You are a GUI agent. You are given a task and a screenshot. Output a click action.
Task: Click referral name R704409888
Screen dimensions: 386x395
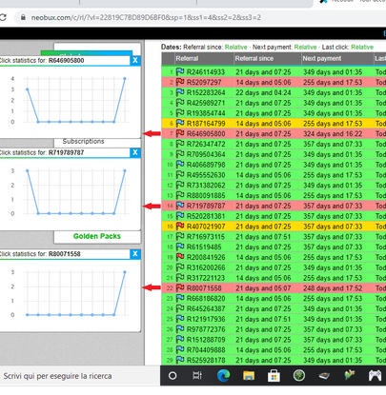206,349
